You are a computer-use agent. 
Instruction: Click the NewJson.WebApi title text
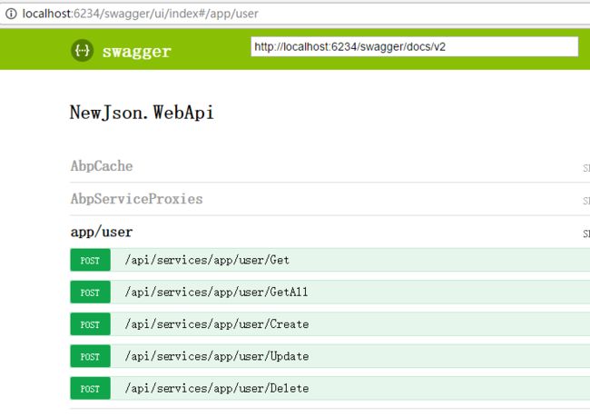tap(142, 113)
